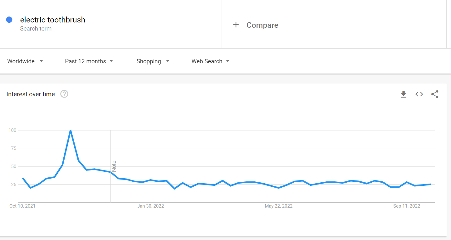The width and height of the screenshot is (451, 240).
Task: Click the Search term subtitle text
Action: coord(36,29)
